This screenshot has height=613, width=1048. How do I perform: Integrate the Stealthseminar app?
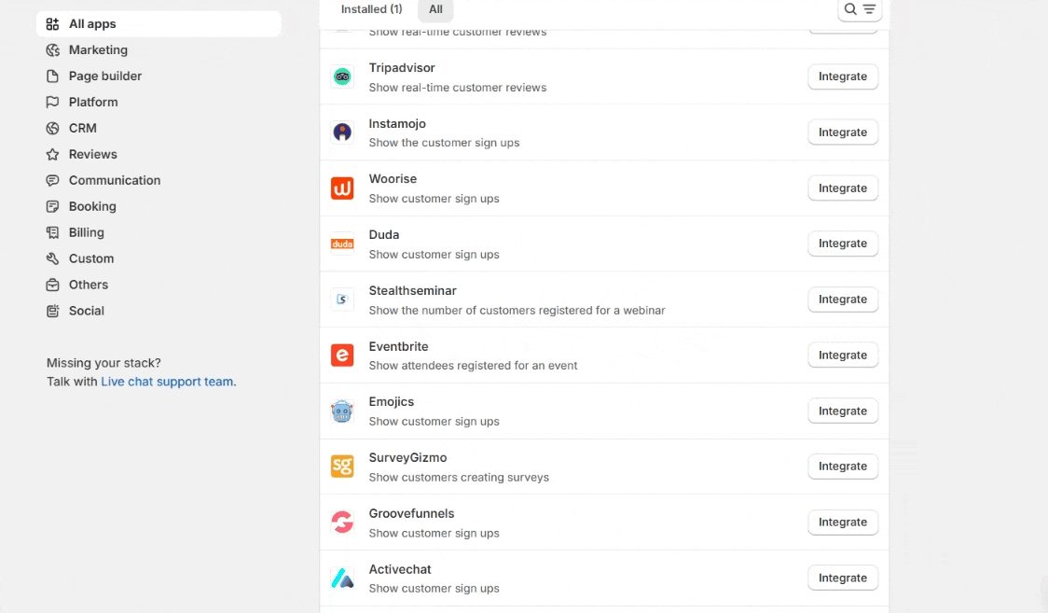(x=842, y=300)
